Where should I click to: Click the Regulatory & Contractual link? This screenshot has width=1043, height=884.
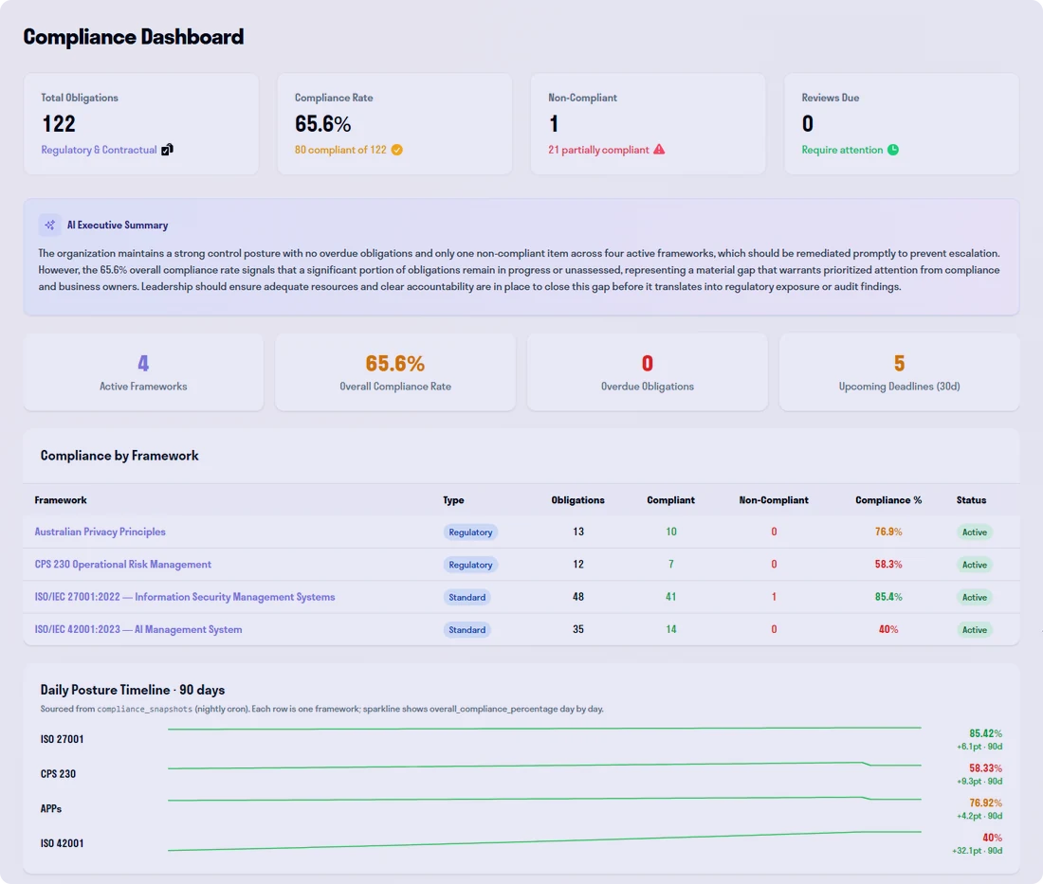(100, 151)
